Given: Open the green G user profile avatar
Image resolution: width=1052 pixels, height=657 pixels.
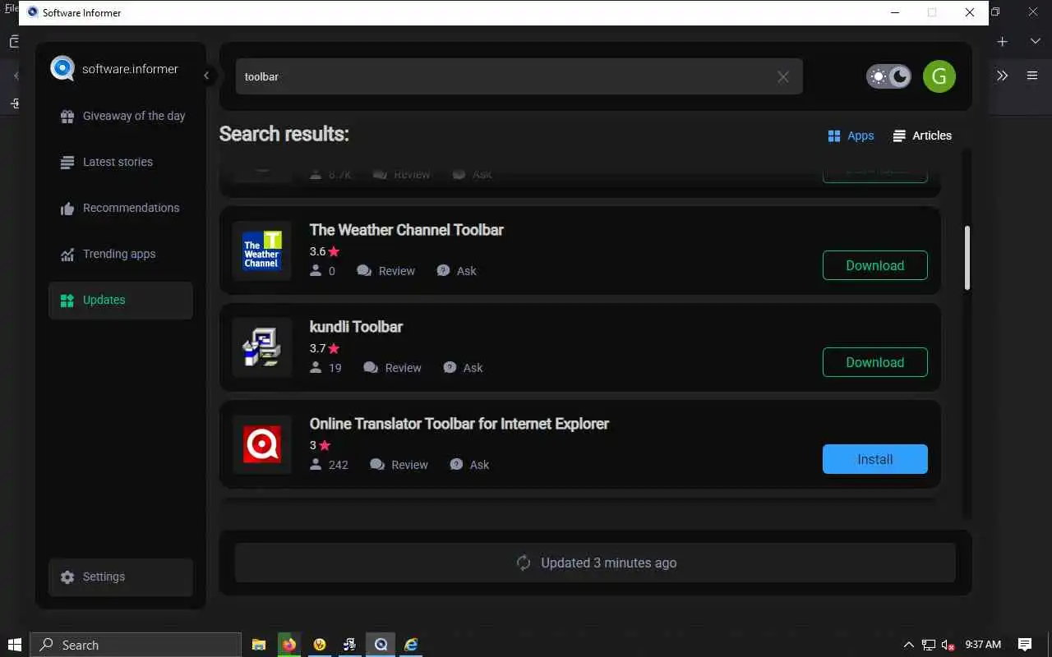Looking at the screenshot, I should (939, 76).
